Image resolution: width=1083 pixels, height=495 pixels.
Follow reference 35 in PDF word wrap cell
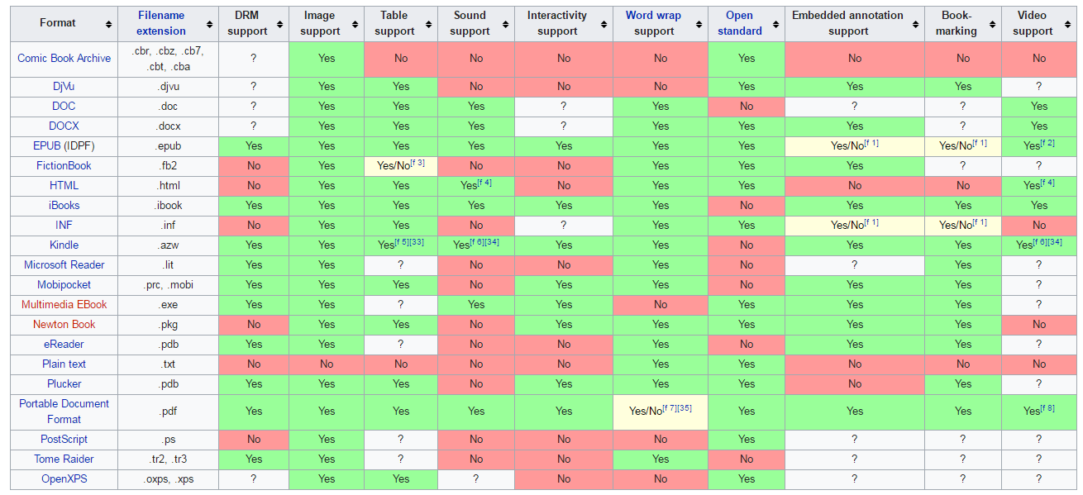pyautogui.click(x=685, y=408)
